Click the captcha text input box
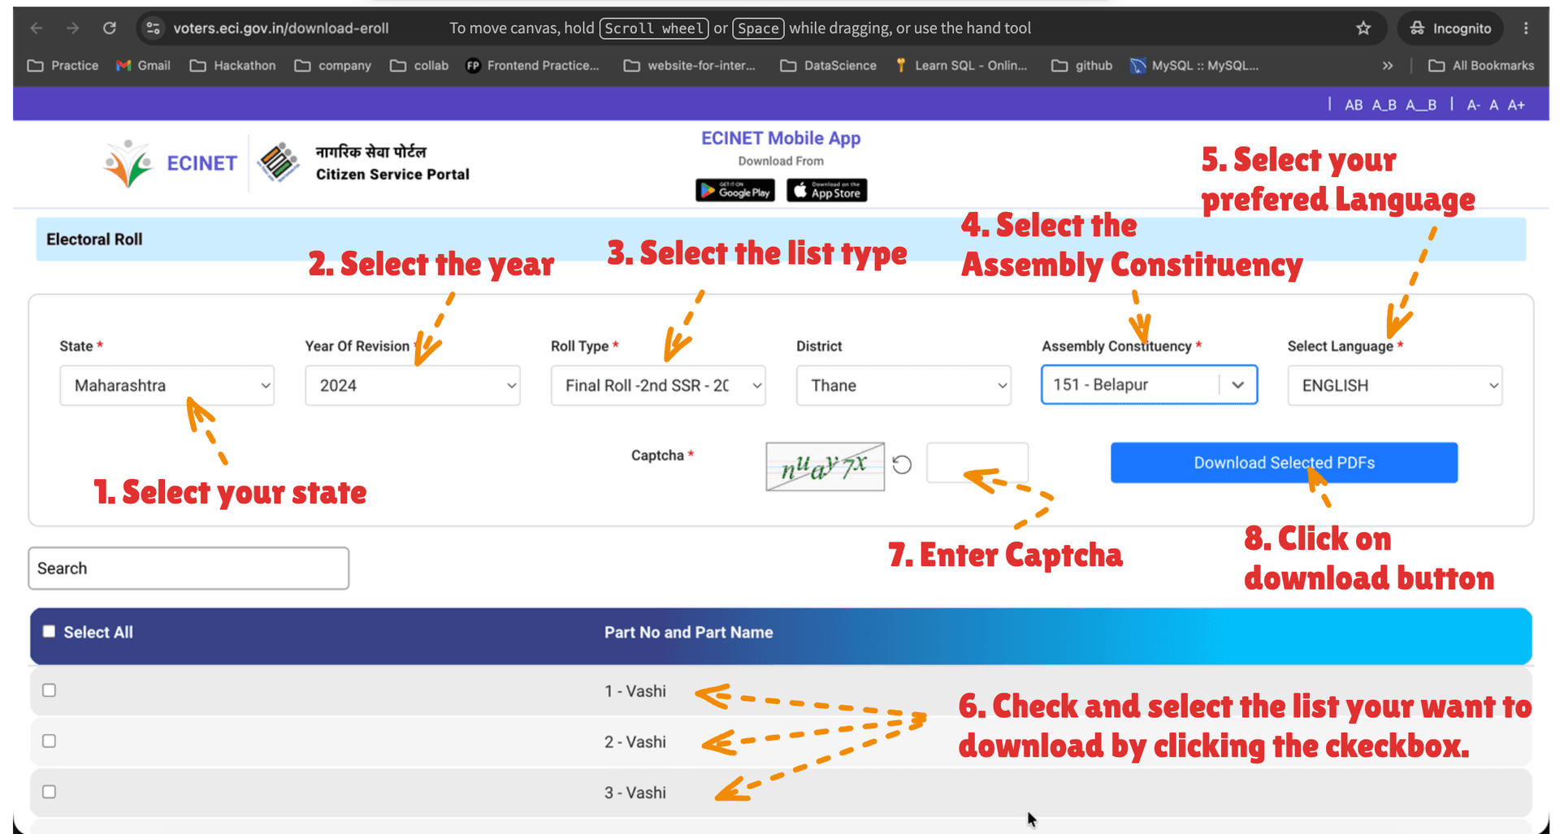 [x=977, y=463]
